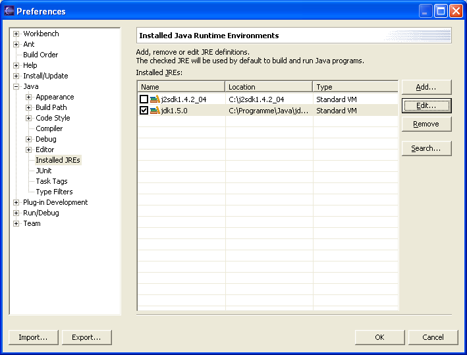Expand the Editor tree node

(x=28, y=150)
